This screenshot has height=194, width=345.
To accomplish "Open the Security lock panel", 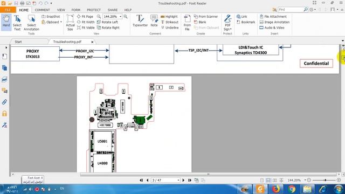I will coord(4,113).
